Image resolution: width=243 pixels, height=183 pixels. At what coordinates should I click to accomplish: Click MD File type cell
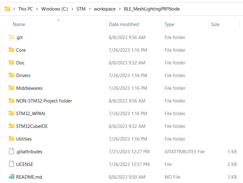coord(172,177)
